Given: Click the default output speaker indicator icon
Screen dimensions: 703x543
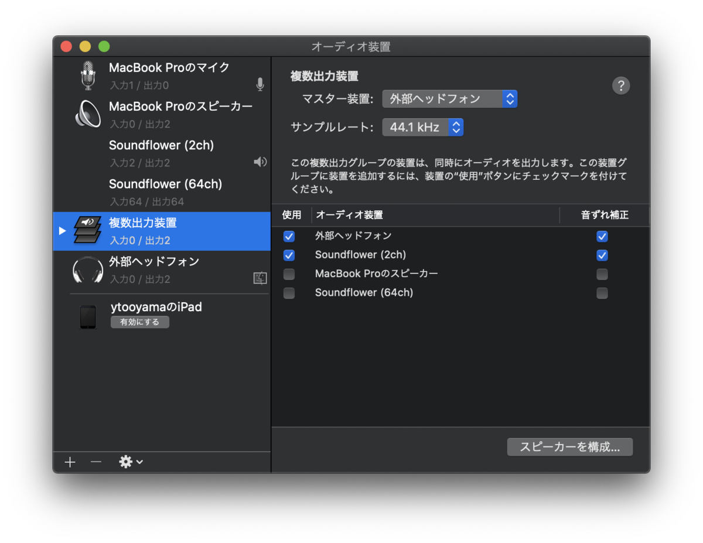Looking at the screenshot, I should (260, 162).
